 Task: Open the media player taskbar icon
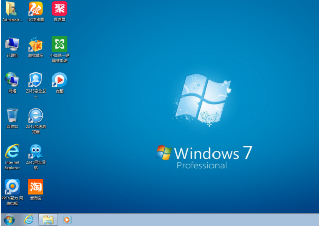click(x=67, y=220)
